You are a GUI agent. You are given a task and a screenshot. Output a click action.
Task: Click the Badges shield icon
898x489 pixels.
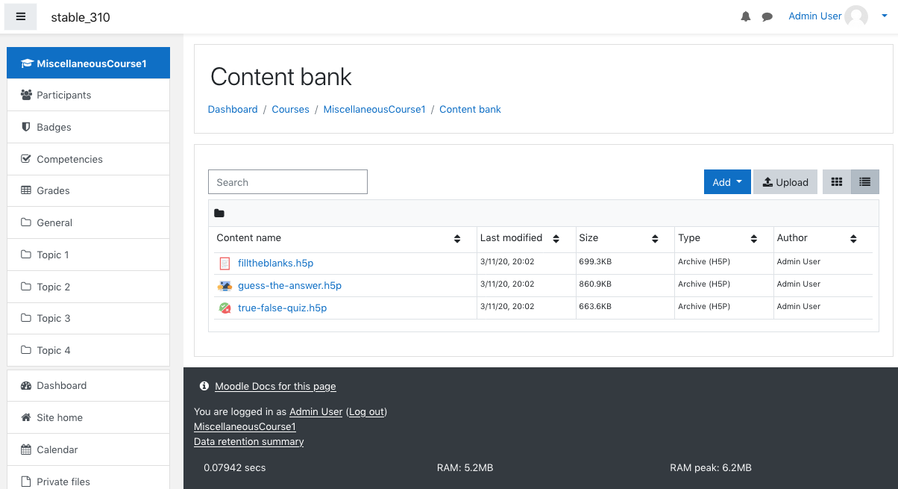tap(27, 127)
